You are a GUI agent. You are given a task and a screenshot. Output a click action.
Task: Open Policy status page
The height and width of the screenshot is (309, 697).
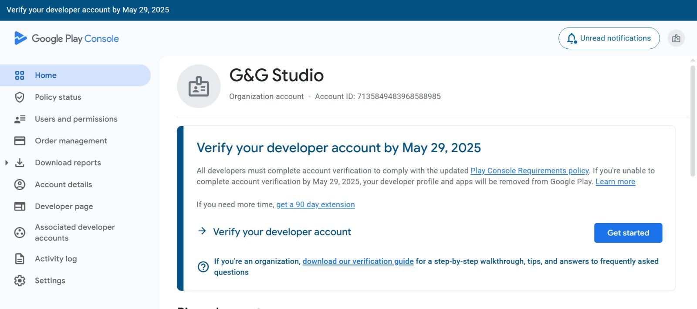75,97
